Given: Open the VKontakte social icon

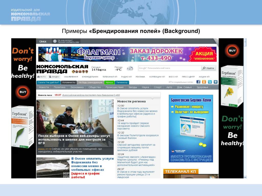Looking at the screenshot, I should tap(216, 82).
